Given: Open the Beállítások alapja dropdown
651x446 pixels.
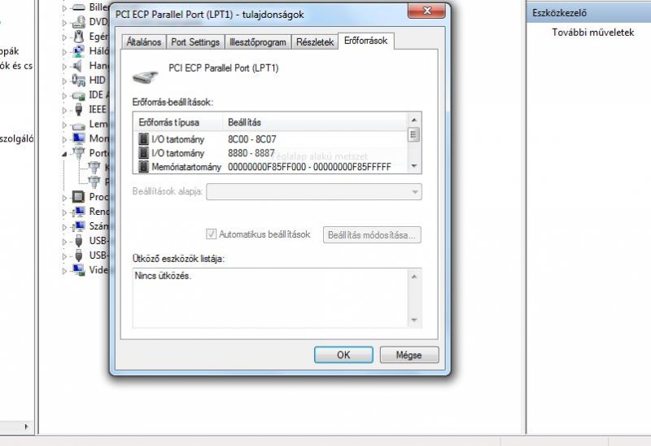Looking at the screenshot, I should (x=314, y=192).
